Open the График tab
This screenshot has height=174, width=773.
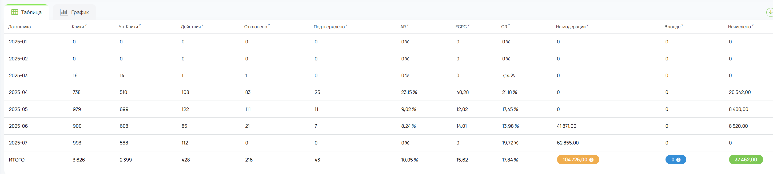[x=74, y=12]
